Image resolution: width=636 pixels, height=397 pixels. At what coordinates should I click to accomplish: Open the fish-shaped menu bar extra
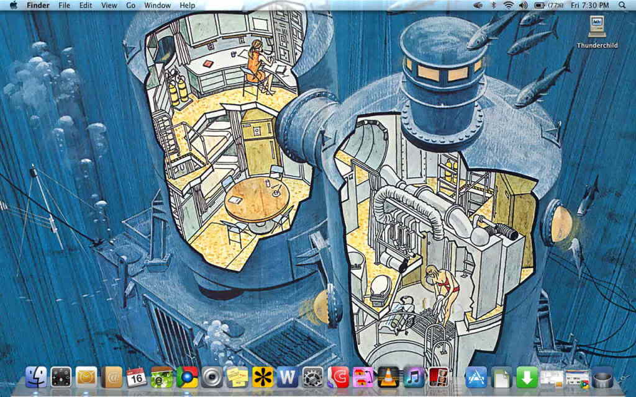(x=478, y=5)
